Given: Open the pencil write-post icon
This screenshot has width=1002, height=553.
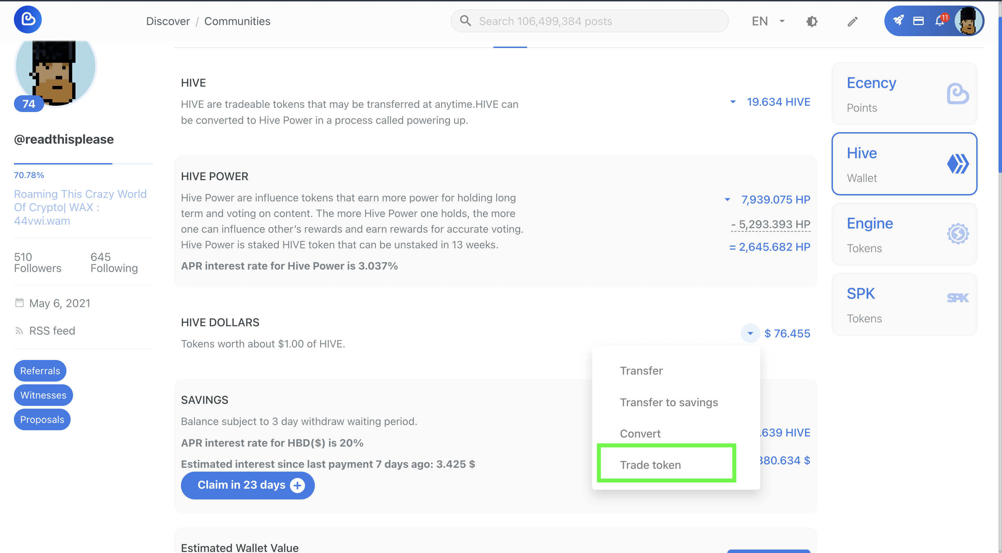Looking at the screenshot, I should tap(852, 21).
